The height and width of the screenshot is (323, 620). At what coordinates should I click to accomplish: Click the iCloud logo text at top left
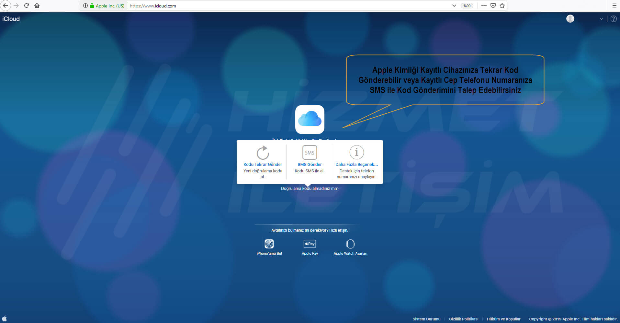pos(11,19)
